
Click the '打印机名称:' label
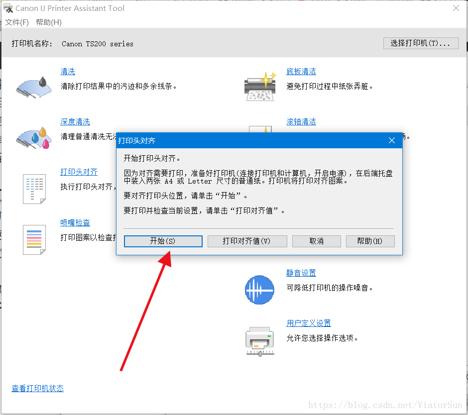click(x=32, y=44)
